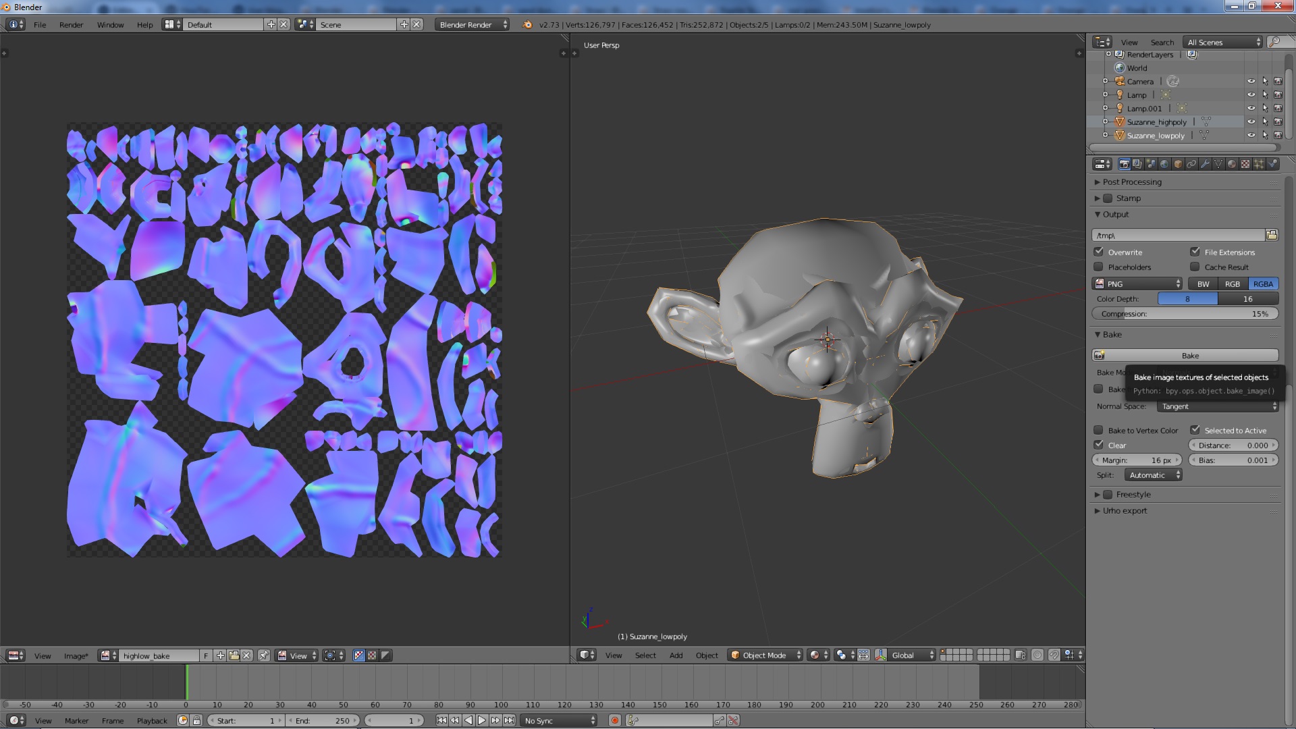The width and height of the screenshot is (1296, 729).
Task: Open the Help menu
Action: pyautogui.click(x=144, y=25)
